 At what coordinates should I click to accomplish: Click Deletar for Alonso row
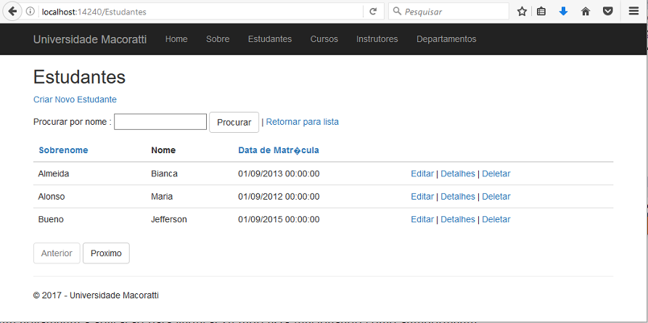tap(496, 197)
